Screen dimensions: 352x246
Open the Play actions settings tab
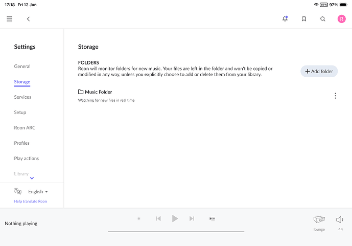point(27,159)
